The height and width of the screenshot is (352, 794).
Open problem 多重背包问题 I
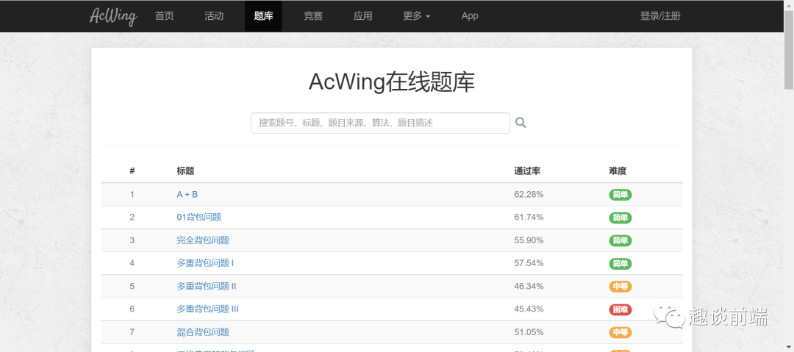(205, 263)
